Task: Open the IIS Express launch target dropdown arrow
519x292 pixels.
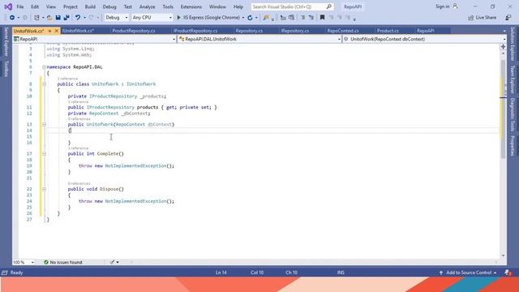Action: 243,18
